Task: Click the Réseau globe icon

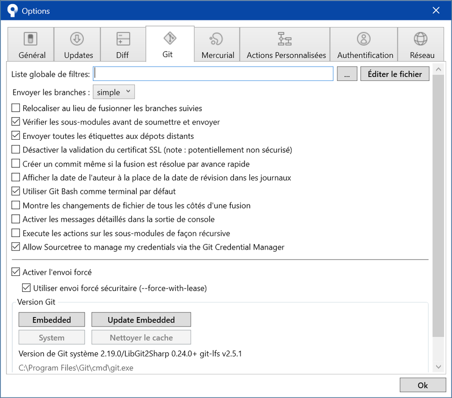Action: click(x=421, y=39)
